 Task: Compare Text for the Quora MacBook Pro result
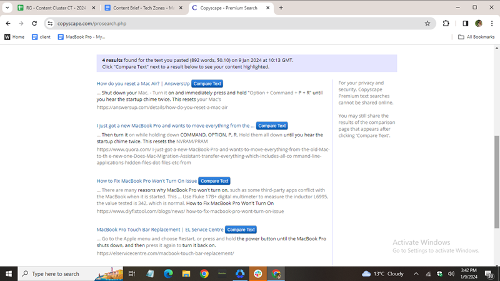(x=272, y=126)
